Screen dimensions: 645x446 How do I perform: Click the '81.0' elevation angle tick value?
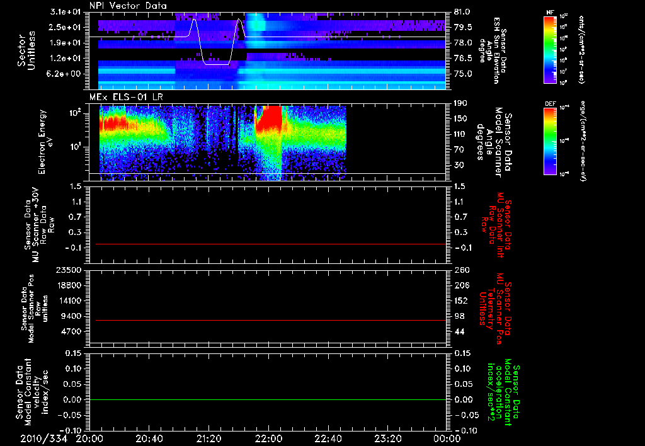[462, 12]
